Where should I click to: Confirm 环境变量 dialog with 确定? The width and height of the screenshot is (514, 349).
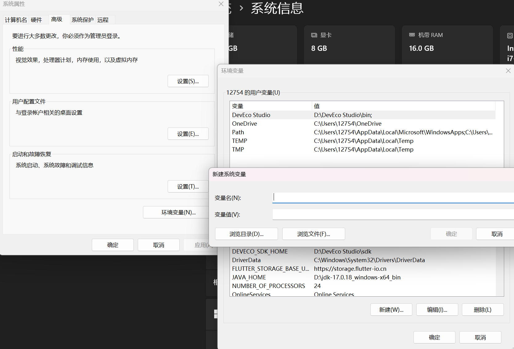click(x=434, y=337)
